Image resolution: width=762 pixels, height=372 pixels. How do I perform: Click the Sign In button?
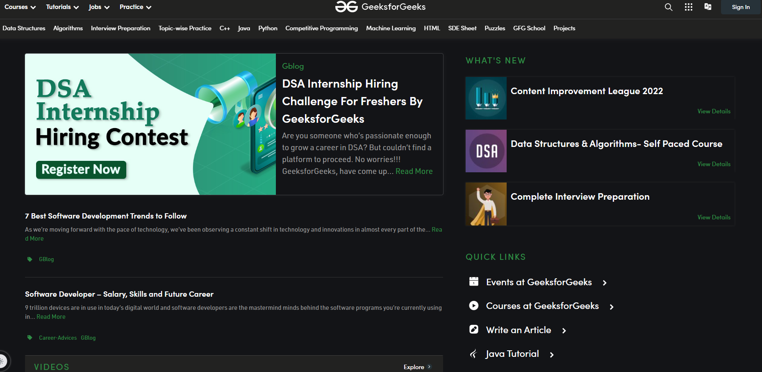741,7
